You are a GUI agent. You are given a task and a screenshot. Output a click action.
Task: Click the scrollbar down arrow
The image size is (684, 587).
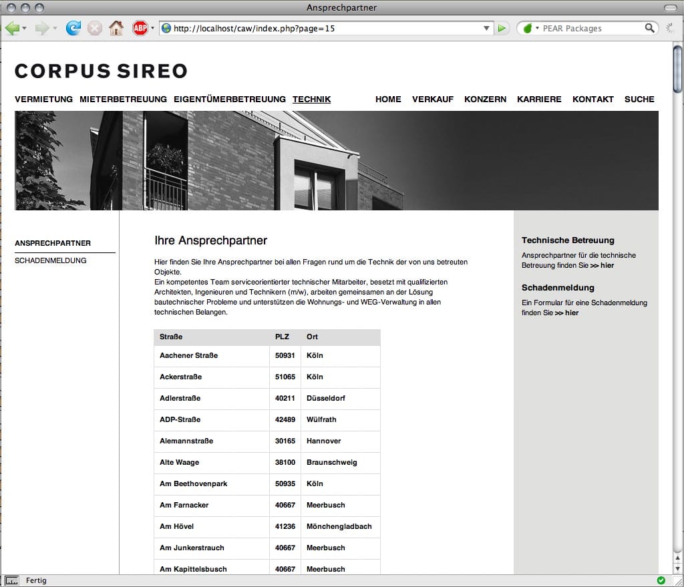click(x=677, y=568)
